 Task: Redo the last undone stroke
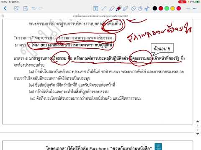[41, 8]
